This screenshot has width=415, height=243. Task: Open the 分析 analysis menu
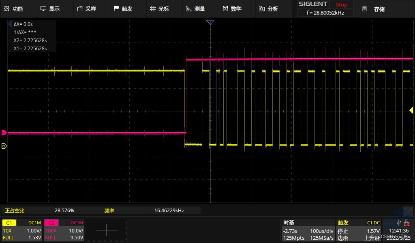(x=268, y=9)
